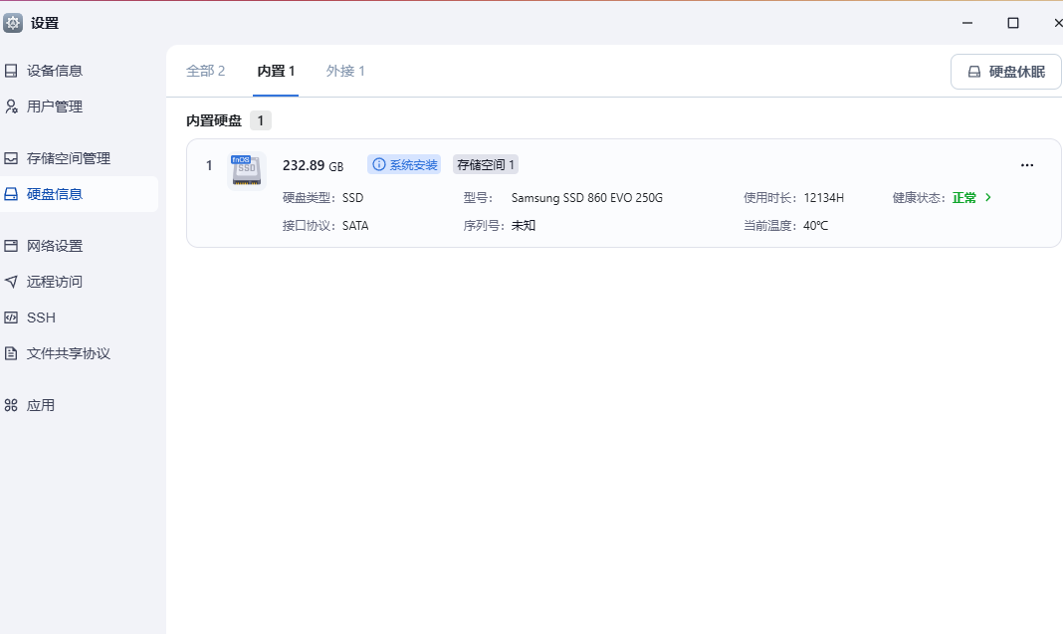Click the settings gear icon in title bar

(13, 23)
